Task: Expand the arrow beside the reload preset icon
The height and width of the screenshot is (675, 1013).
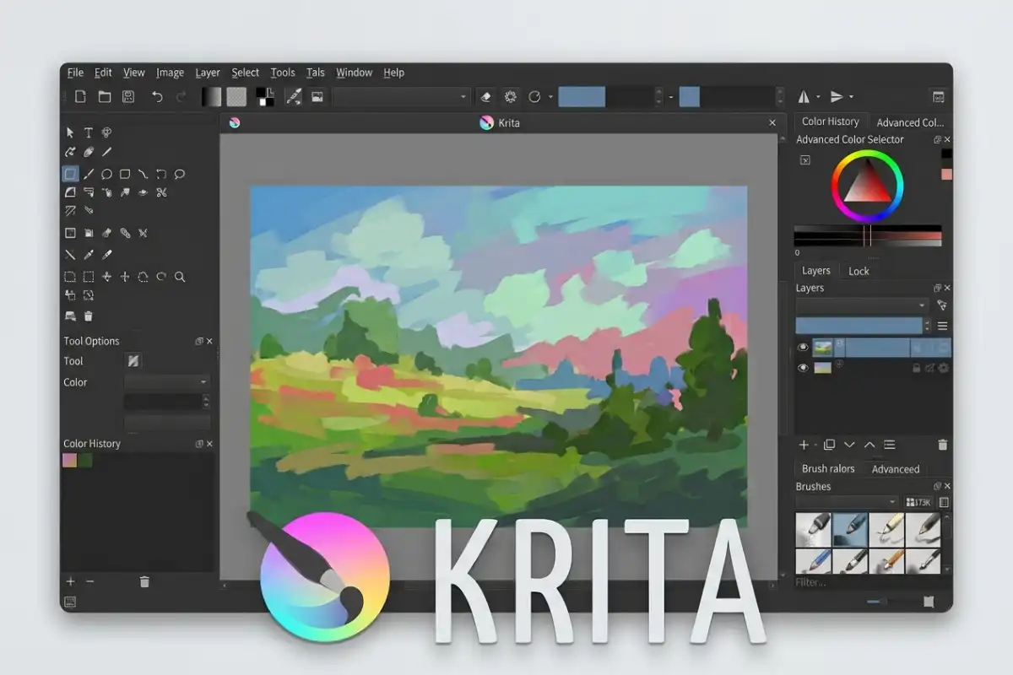Action: click(x=550, y=97)
